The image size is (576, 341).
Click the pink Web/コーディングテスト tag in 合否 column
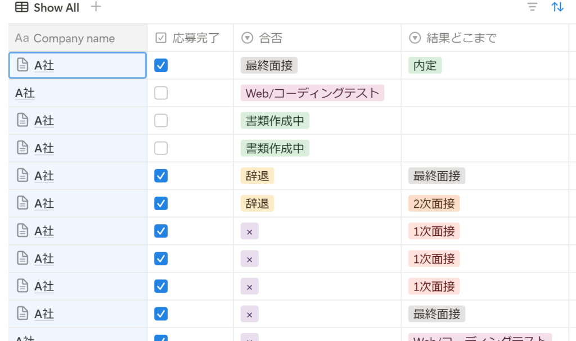(x=312, y=93)
